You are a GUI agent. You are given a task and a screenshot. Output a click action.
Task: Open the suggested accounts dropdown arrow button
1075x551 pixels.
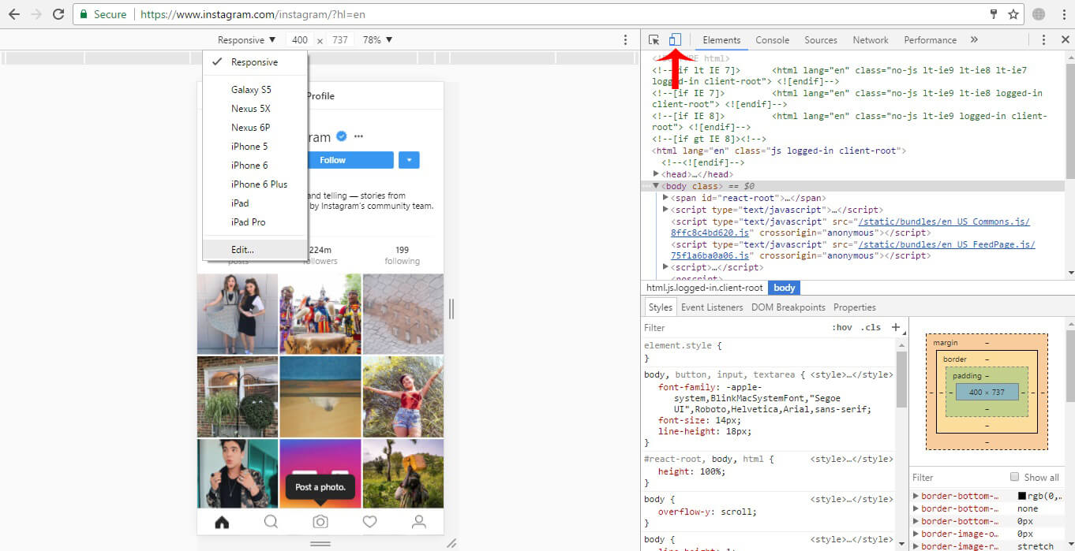tap(409, 160)
